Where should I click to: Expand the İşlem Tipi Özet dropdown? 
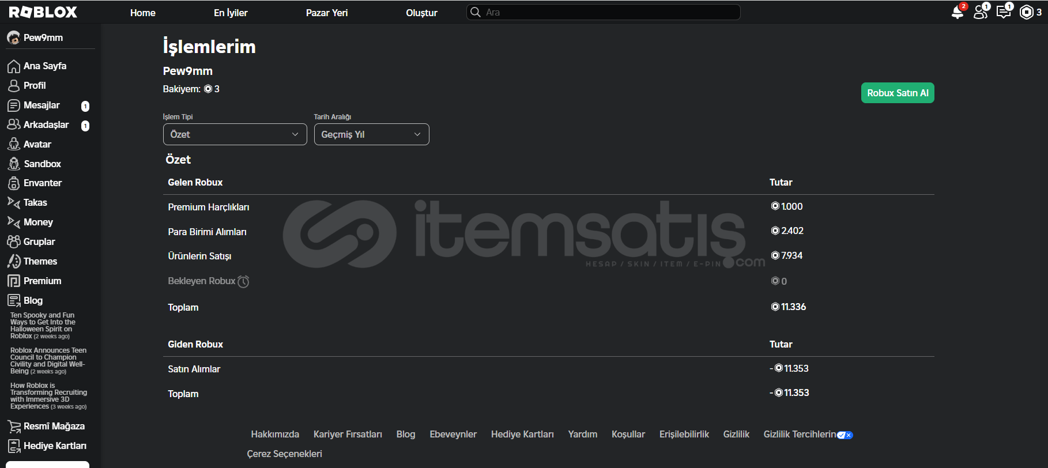[235, 134]
